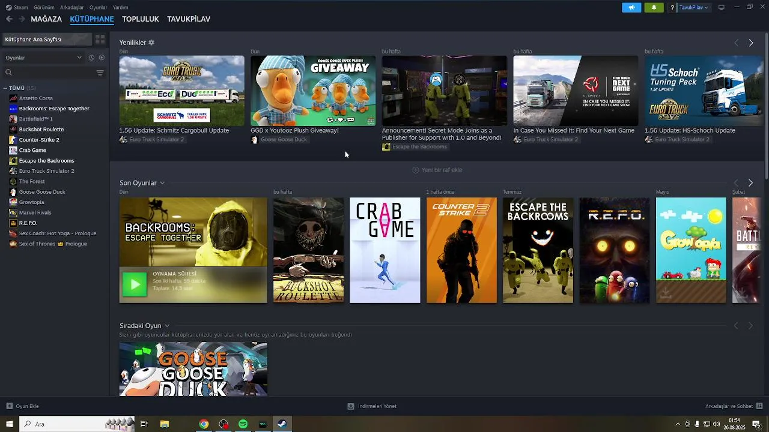Open Crab Game cover thumbnail

[385, 250]
